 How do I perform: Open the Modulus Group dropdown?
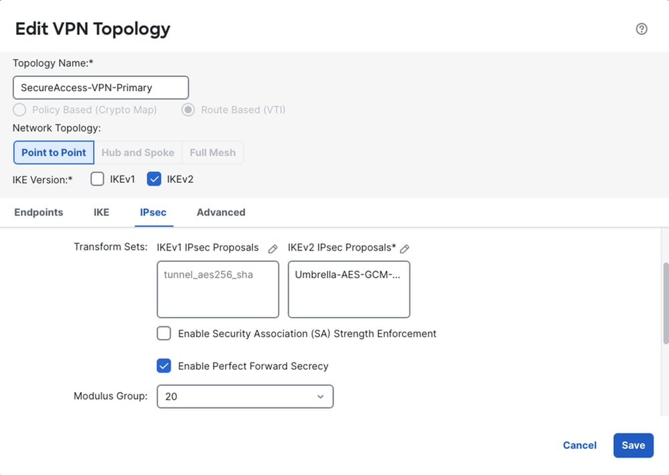(x=245, y=397)
